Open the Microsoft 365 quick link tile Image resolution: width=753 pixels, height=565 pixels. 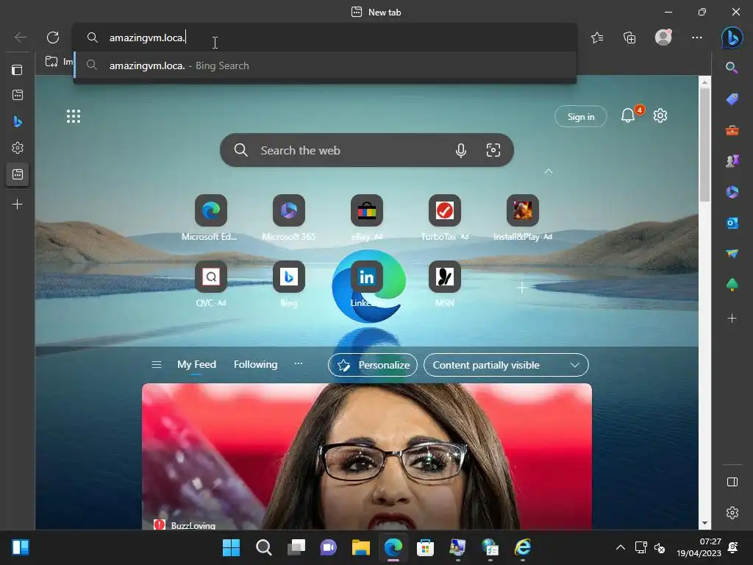coord(288,210)
